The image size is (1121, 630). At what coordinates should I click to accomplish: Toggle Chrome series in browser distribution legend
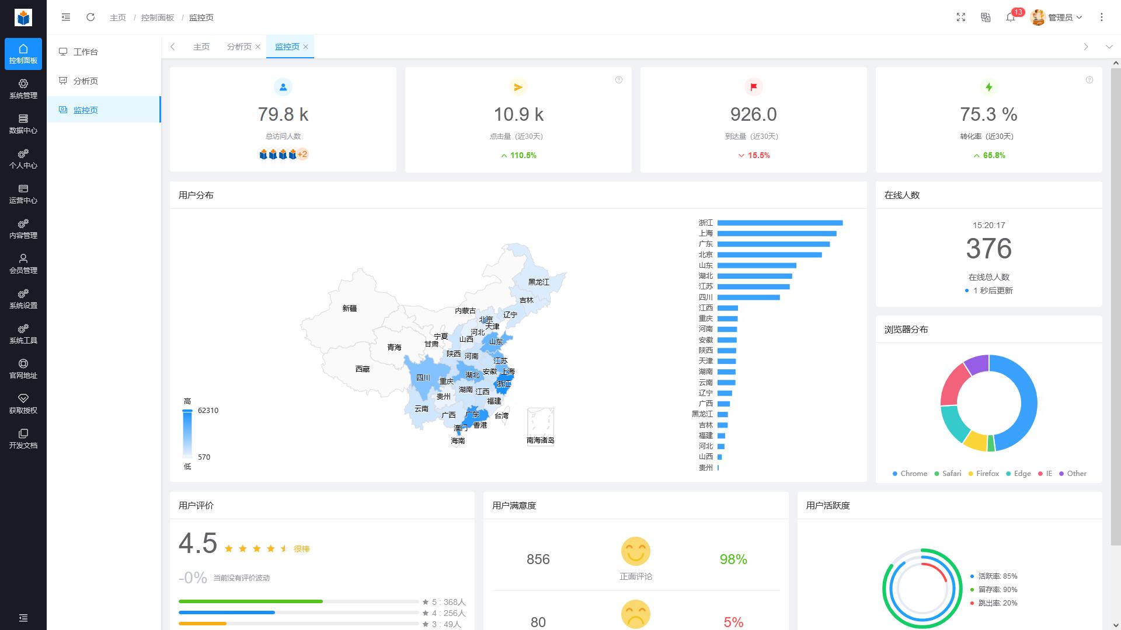point(910,473)
